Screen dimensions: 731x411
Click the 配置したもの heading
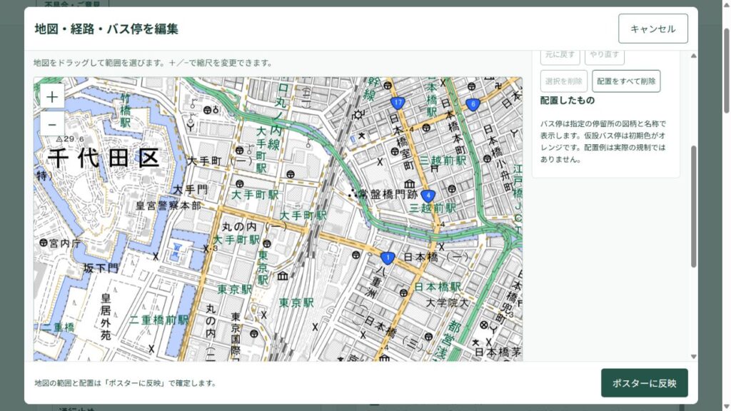568,100
